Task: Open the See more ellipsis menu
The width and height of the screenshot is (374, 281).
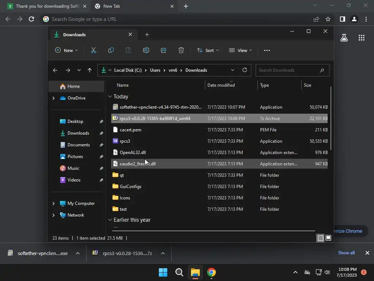Action: (x=267, y=50)
